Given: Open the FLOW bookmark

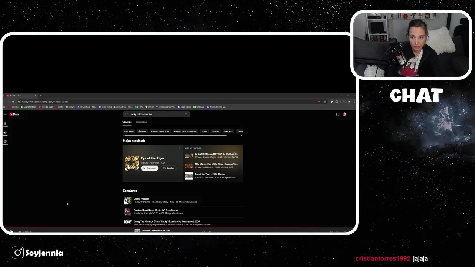Looking at the screenshot, I should pos(140,107).
